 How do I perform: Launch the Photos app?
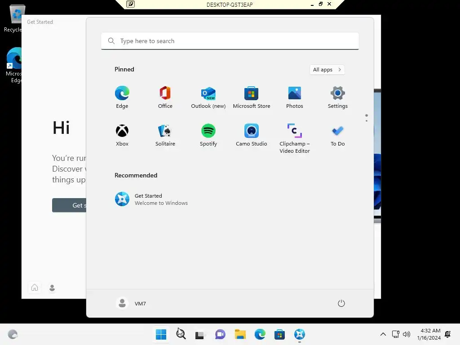tap(295, 97)
